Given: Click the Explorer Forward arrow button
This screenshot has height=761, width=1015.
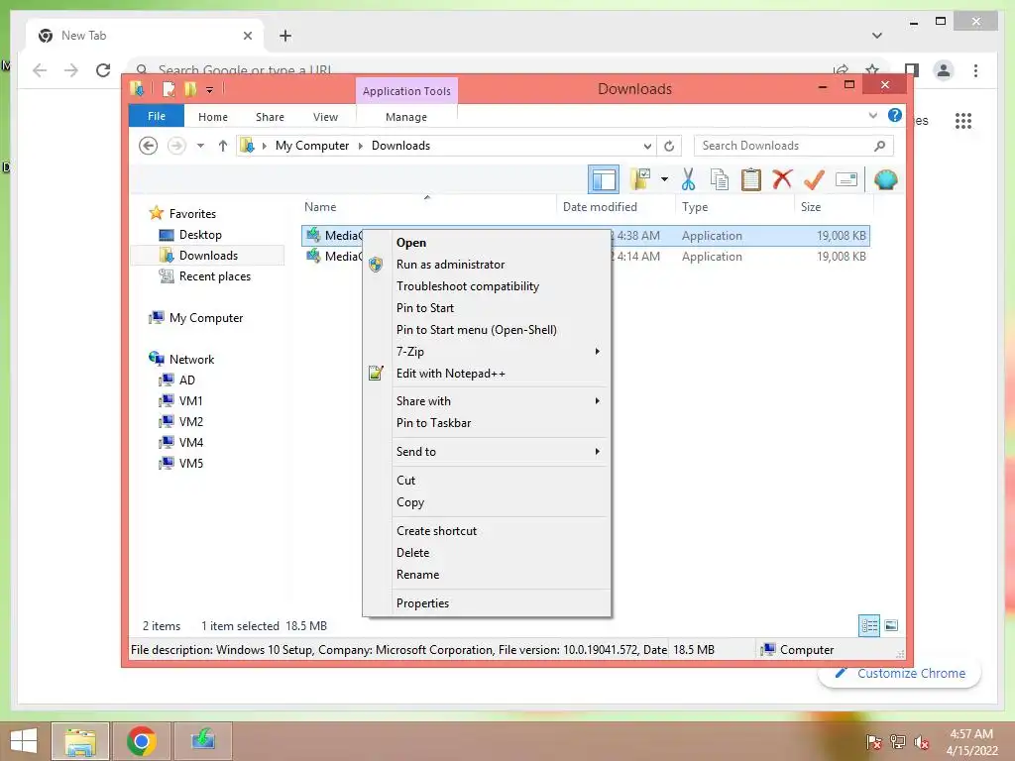Looking at the screenshot, I should tap(176, 146).
